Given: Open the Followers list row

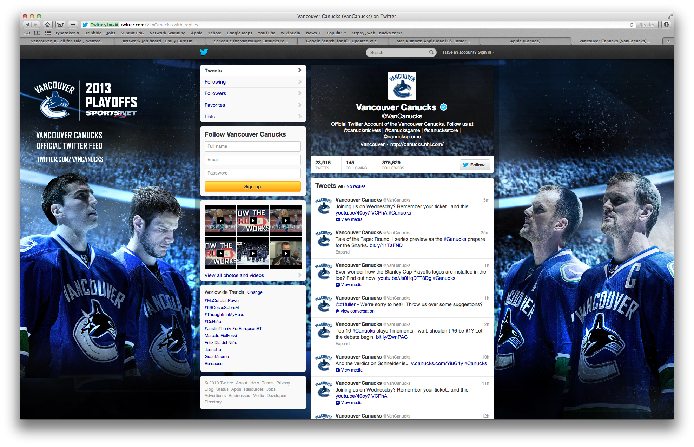Looking at the screenshot, I should tap(253, 93).
